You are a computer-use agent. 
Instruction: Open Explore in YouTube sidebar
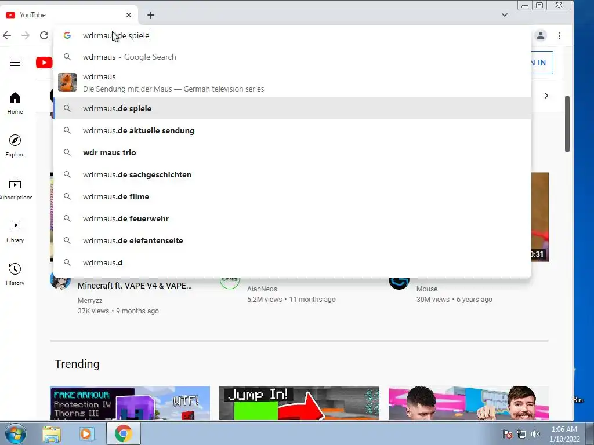[x=15, y=145]
